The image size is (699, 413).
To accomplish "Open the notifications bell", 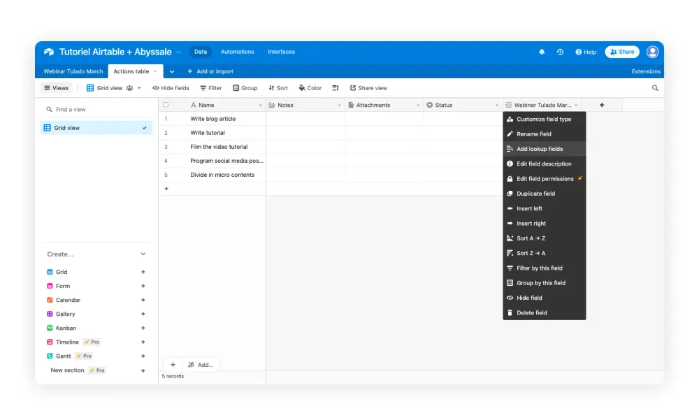I will click(542, 52).
